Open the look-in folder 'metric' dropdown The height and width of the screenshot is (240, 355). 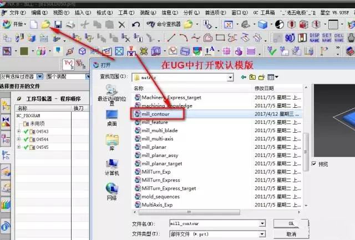click(x=230, y=77)
